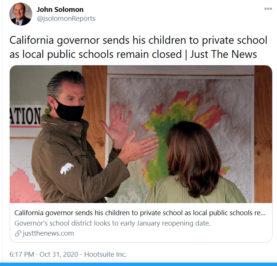Viewport: 277px width, 266px height.
Task: Click the card description about January reopening
Action: (x=112, y=223)
